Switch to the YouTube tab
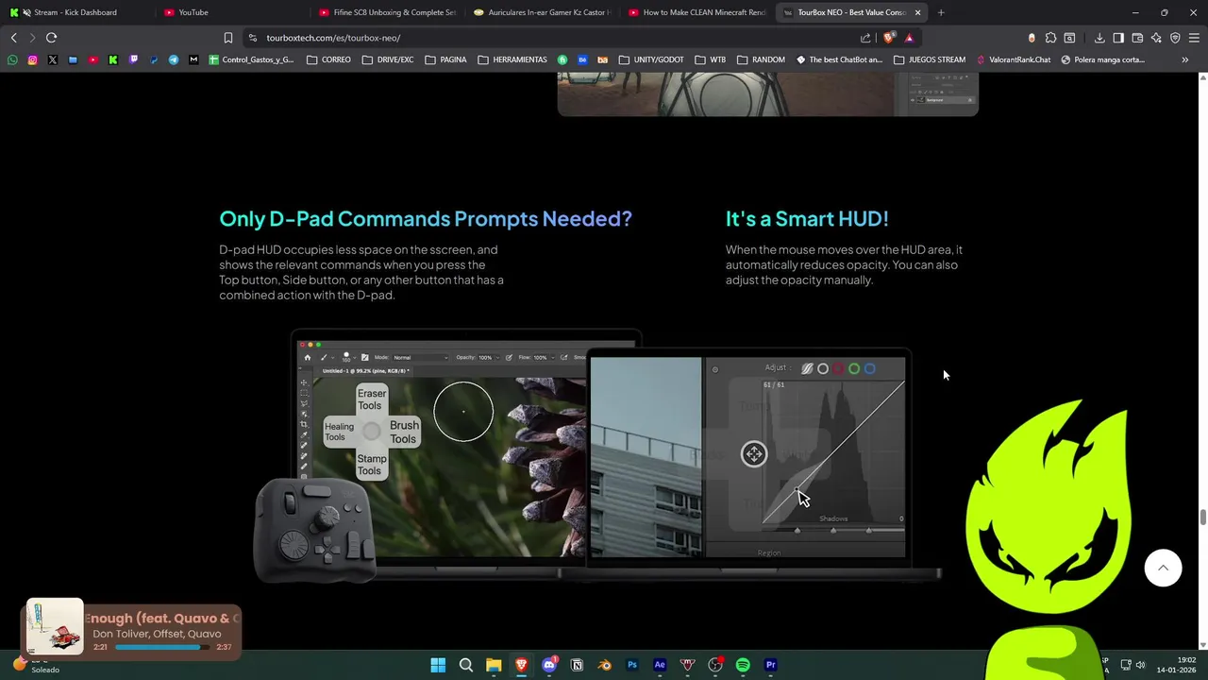The height and width of the screenshot is (680, 1208). [231, 12]
